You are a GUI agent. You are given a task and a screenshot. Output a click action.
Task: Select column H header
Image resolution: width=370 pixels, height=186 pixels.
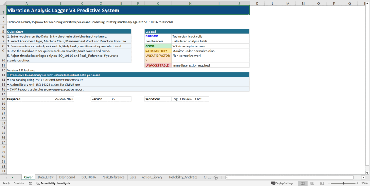pos(190,3)
